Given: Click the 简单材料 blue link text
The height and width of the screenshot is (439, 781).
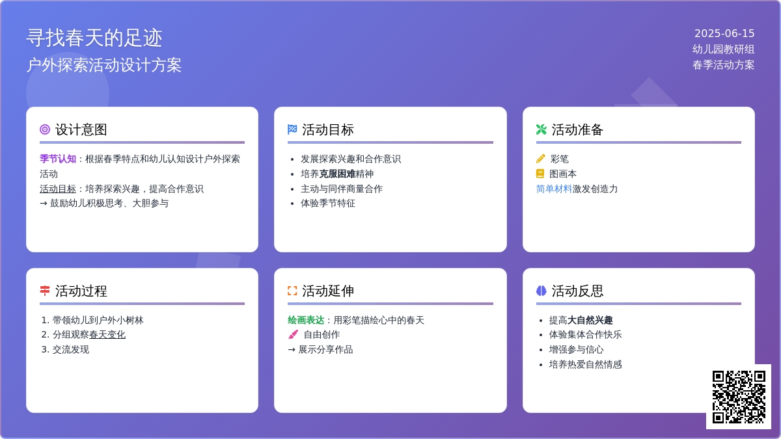Looking at the screenshot, I should coord(555,189).
